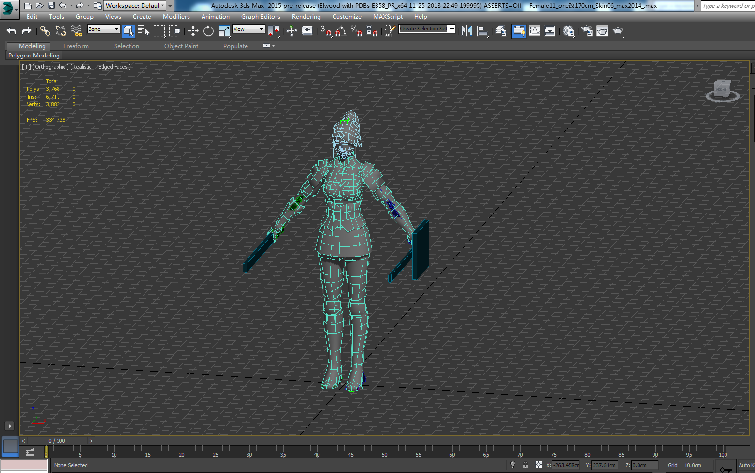Open the MAXScript menu
The image size is (755, 473).
[x=388, y=17]
